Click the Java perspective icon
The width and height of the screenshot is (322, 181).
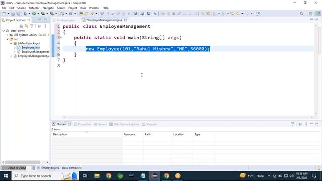point(318,14)
